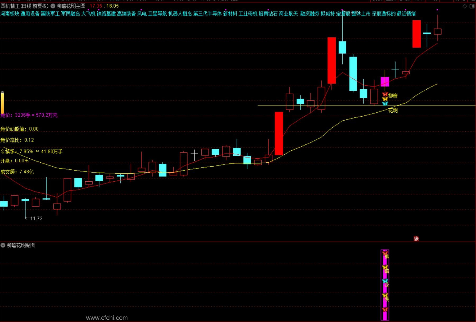This screenshot has width=476, height=322.
Task: Click the red butterfly beside 柳 in sub chart
Action: coord(385,253)
